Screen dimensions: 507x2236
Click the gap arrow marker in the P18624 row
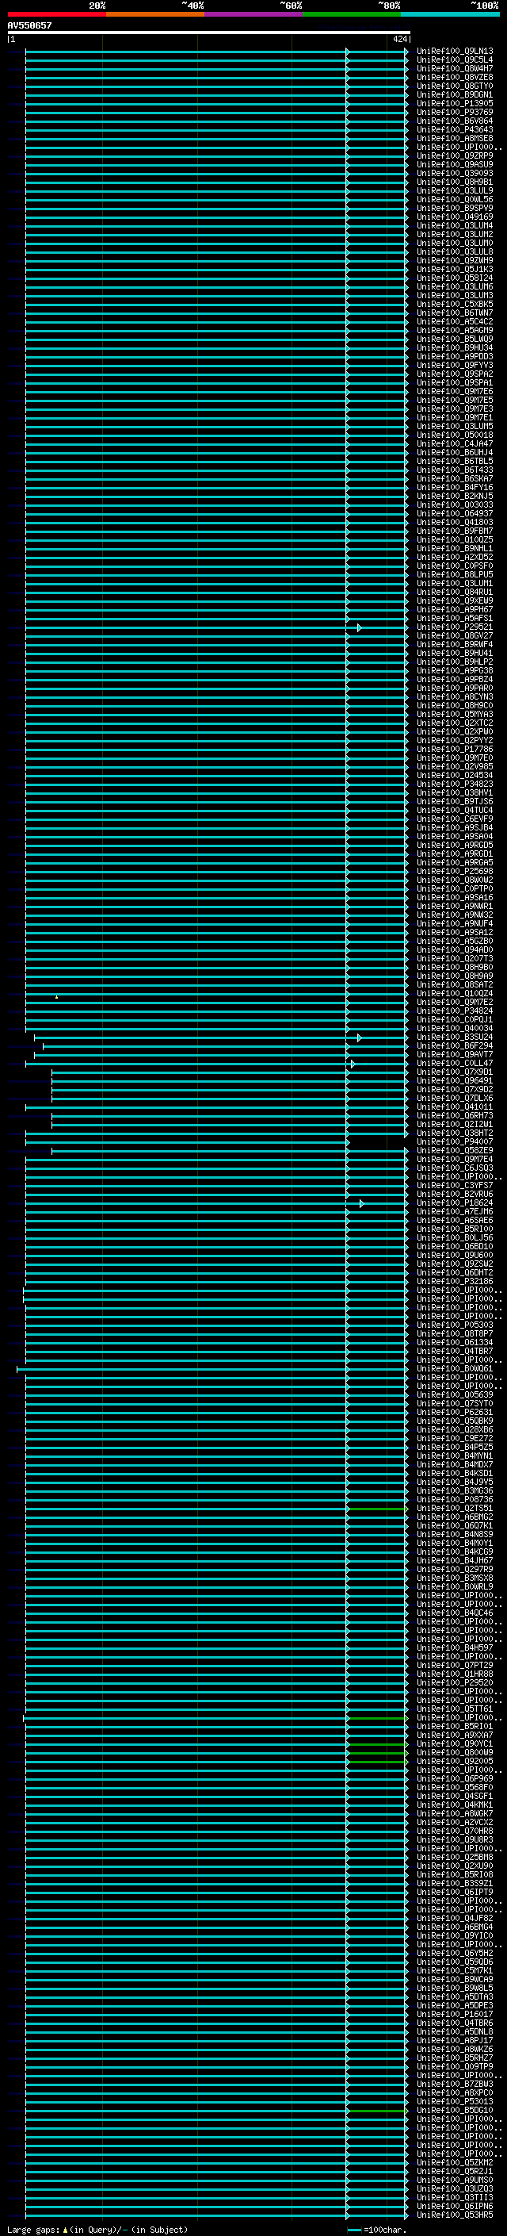[361, 1203]
